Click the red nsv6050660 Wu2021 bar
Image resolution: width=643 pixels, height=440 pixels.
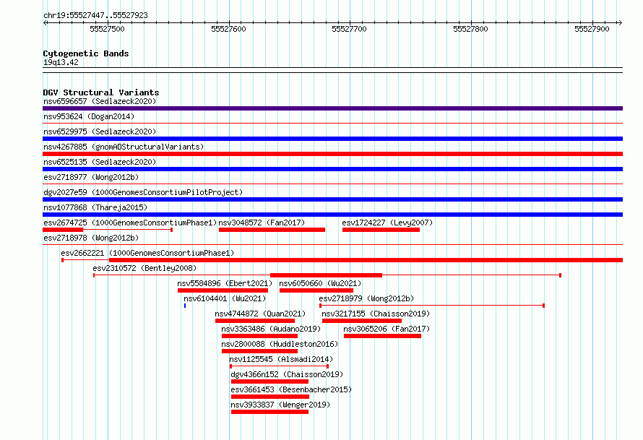coord(316,290)
